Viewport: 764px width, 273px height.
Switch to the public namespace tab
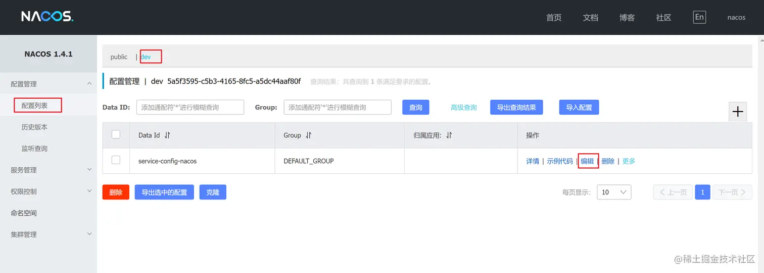pyautogui.click(x=119, y=57)
